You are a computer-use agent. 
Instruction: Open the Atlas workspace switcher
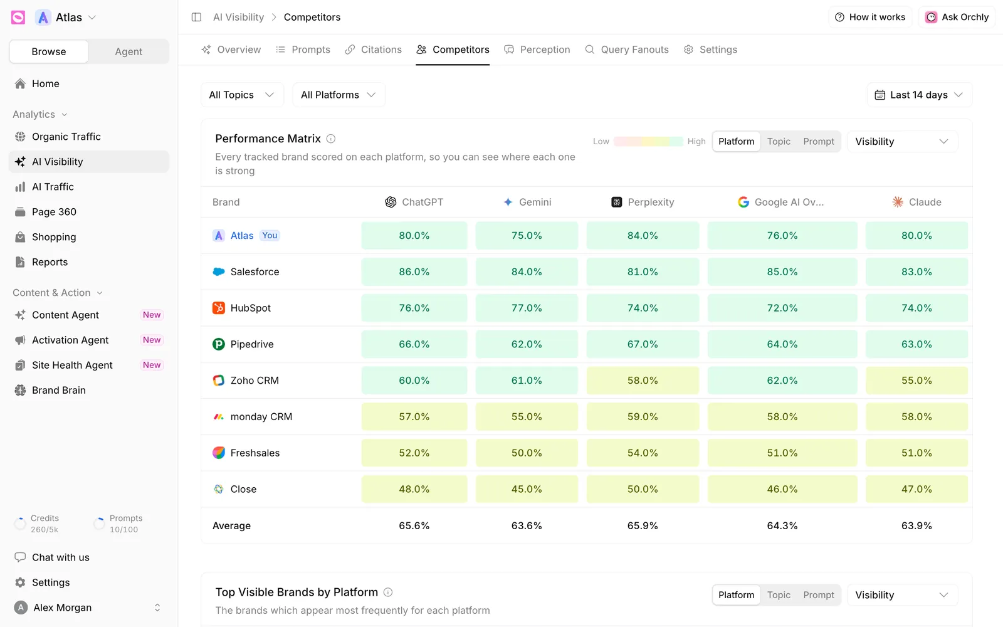66,18
